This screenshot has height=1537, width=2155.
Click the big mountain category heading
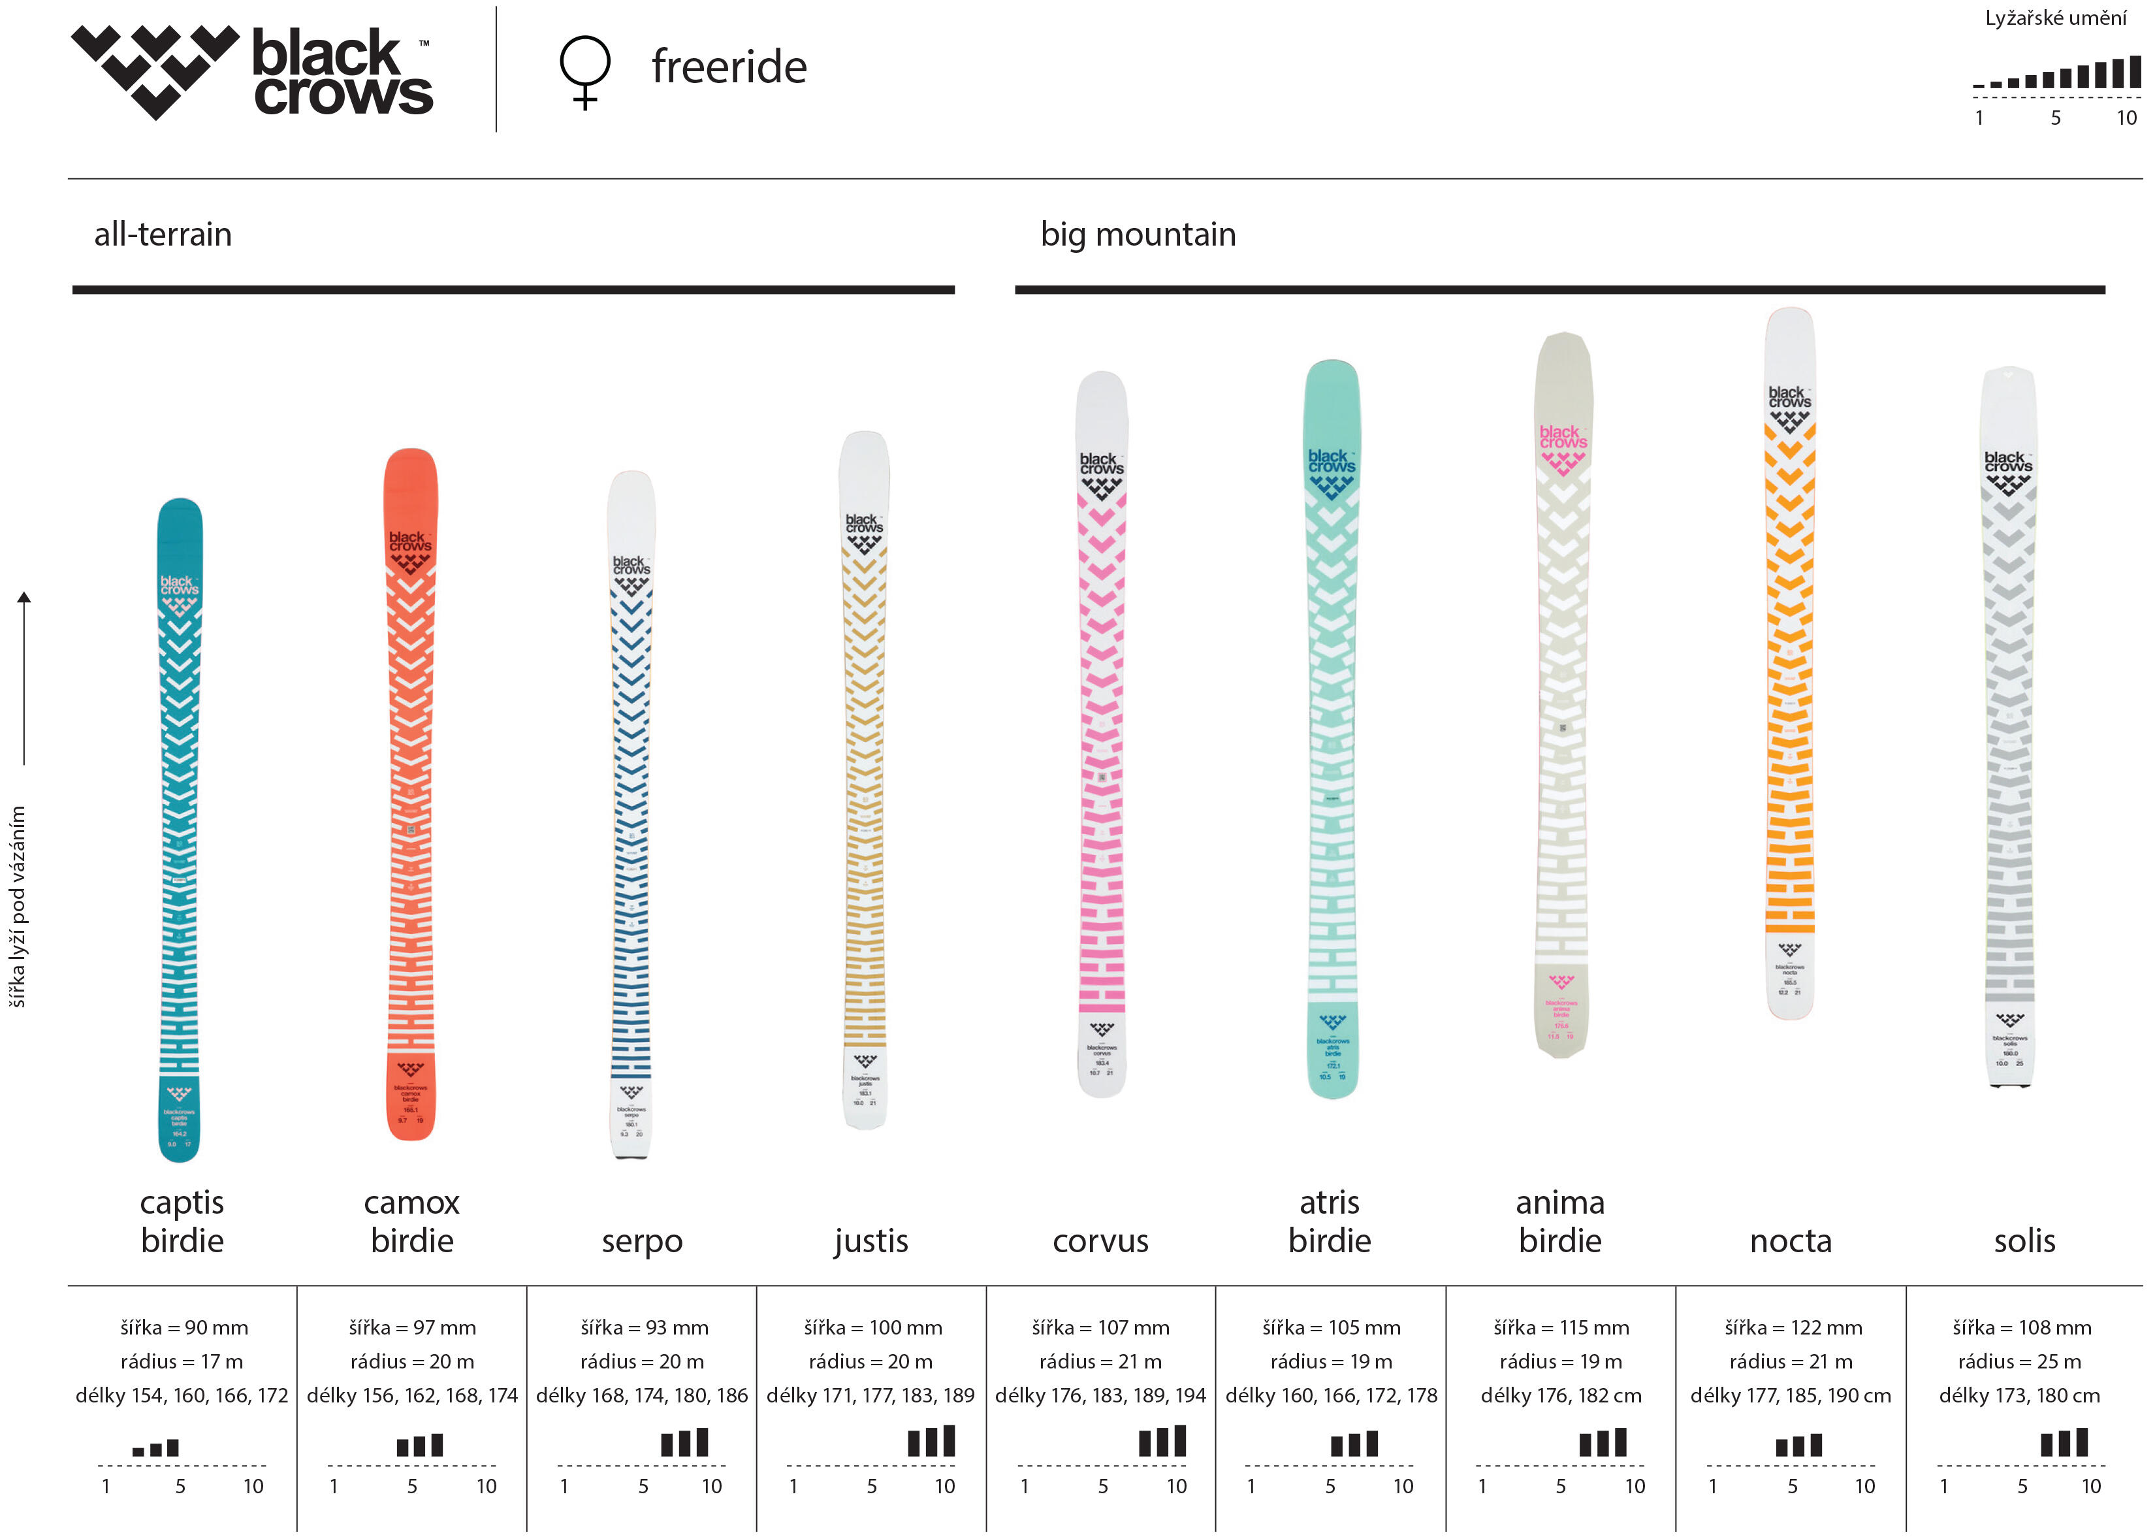tap(1137, 234)
